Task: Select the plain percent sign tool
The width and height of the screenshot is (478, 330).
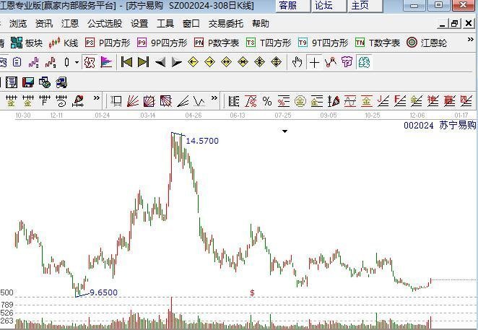Action: [267, 101]
